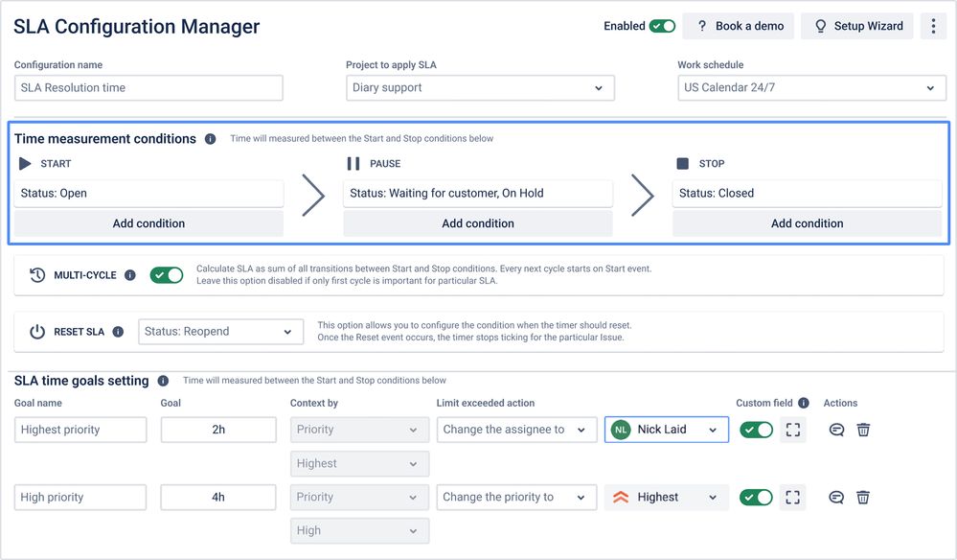Click the fullscreen expand icon next to Nick Laid

point(792,430)
